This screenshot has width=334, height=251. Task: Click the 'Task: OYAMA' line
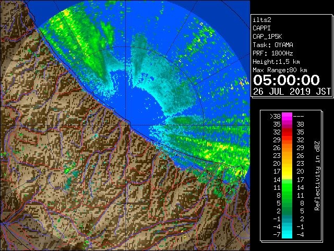coord(273,45)
